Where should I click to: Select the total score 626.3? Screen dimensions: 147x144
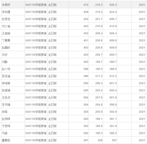coord(113,5)
